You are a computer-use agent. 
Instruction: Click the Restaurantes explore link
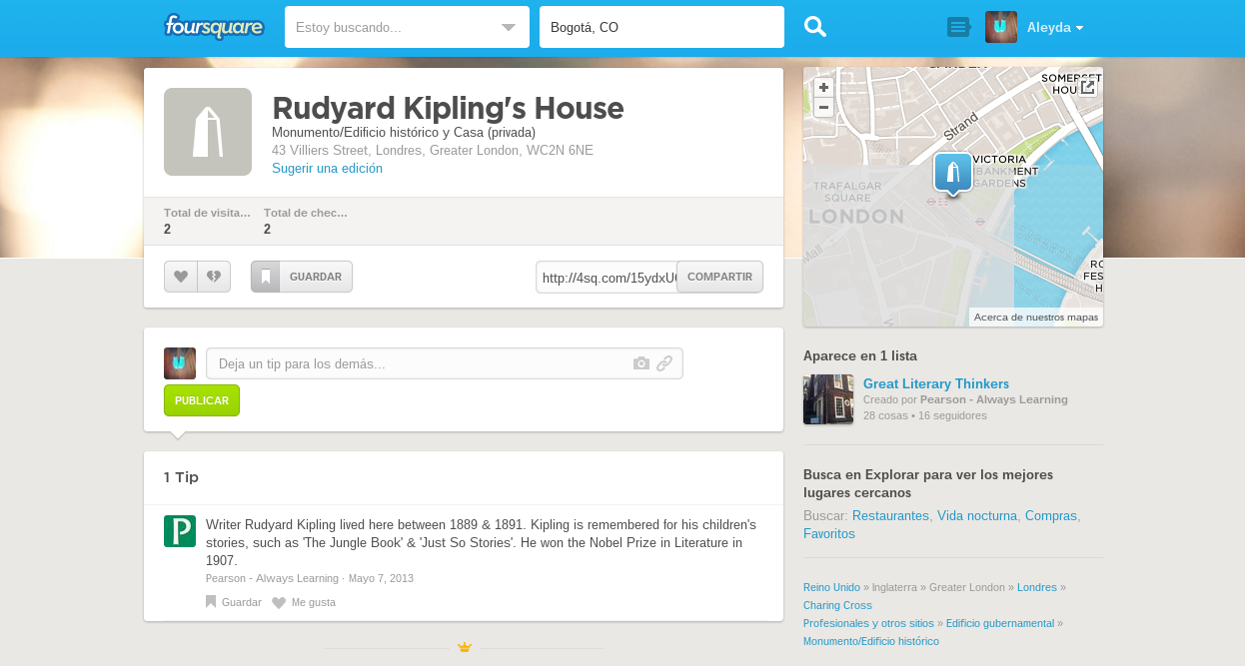(890, 516)
